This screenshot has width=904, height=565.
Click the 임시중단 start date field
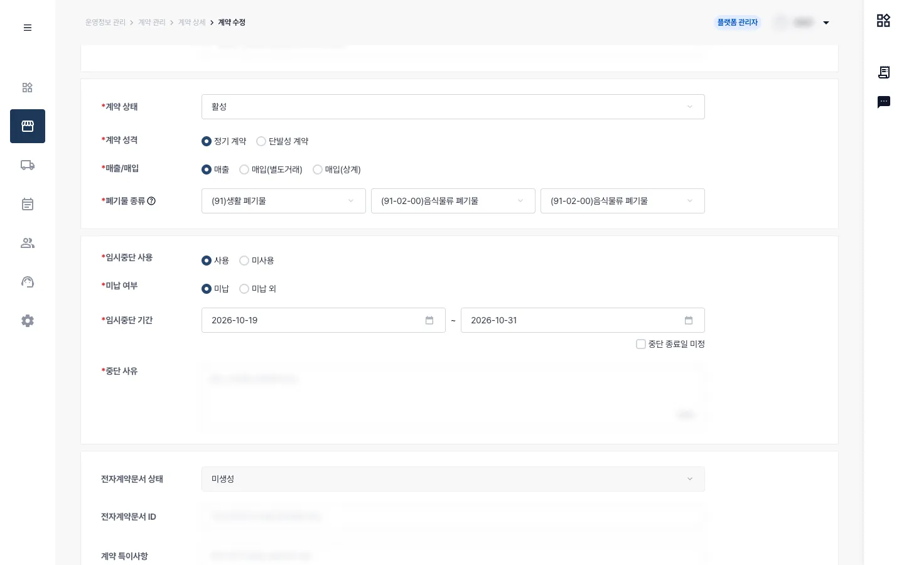[323, 320]
